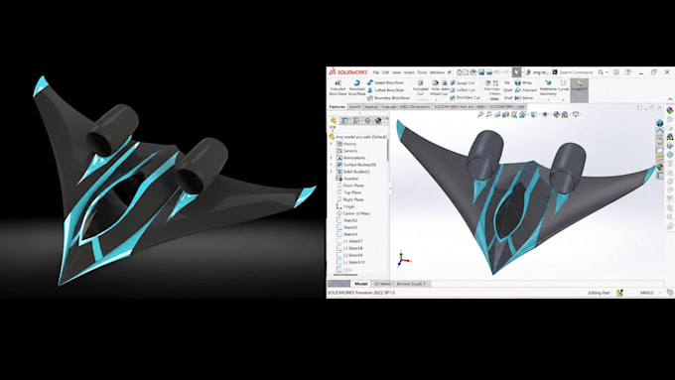This screenshot has height=380, width=675.
Task: Open the View menu
Action: pyautogui.click(x=396, y=72)
